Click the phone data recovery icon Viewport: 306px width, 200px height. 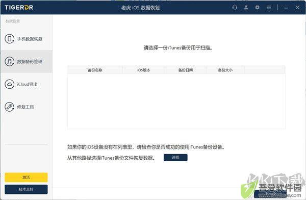(x=9, y=39)
